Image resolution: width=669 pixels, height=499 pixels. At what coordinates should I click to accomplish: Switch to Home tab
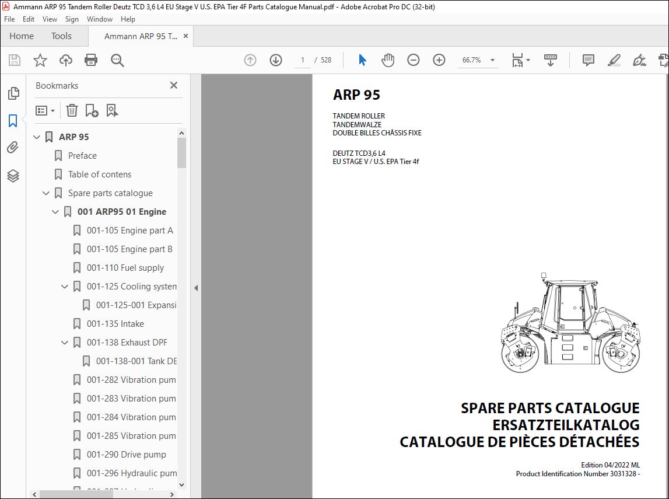point(22,36)
